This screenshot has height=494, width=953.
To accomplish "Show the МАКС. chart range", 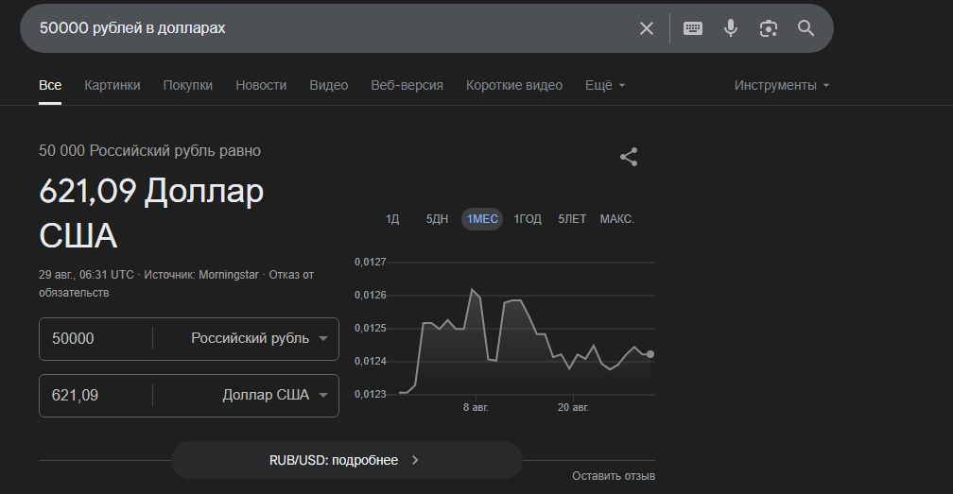I will pos(616,219).
